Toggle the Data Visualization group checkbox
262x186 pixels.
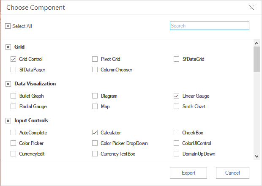[x=8, y=84]
